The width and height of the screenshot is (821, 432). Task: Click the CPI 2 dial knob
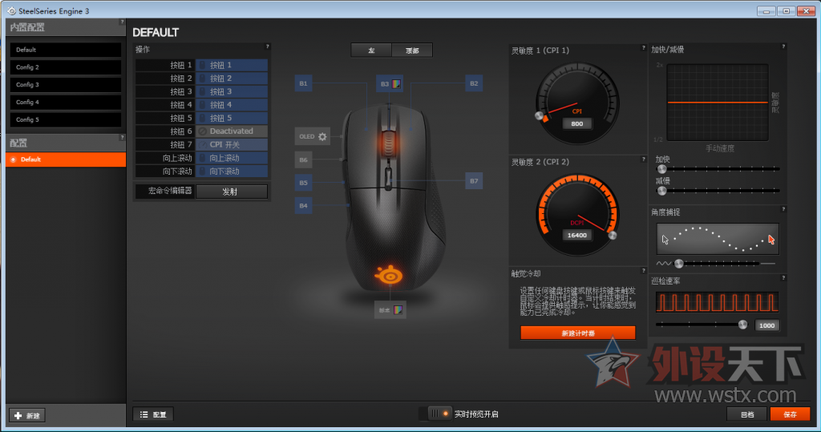click(612, 235)
